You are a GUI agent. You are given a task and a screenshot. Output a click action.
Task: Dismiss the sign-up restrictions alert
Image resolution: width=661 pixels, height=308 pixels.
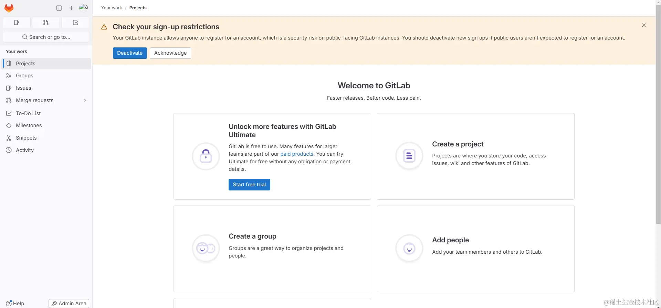(644, 25)
